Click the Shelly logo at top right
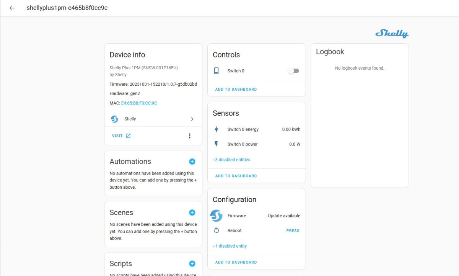The height and width of the screenshot is (276, 459). [x=392, y=34]
